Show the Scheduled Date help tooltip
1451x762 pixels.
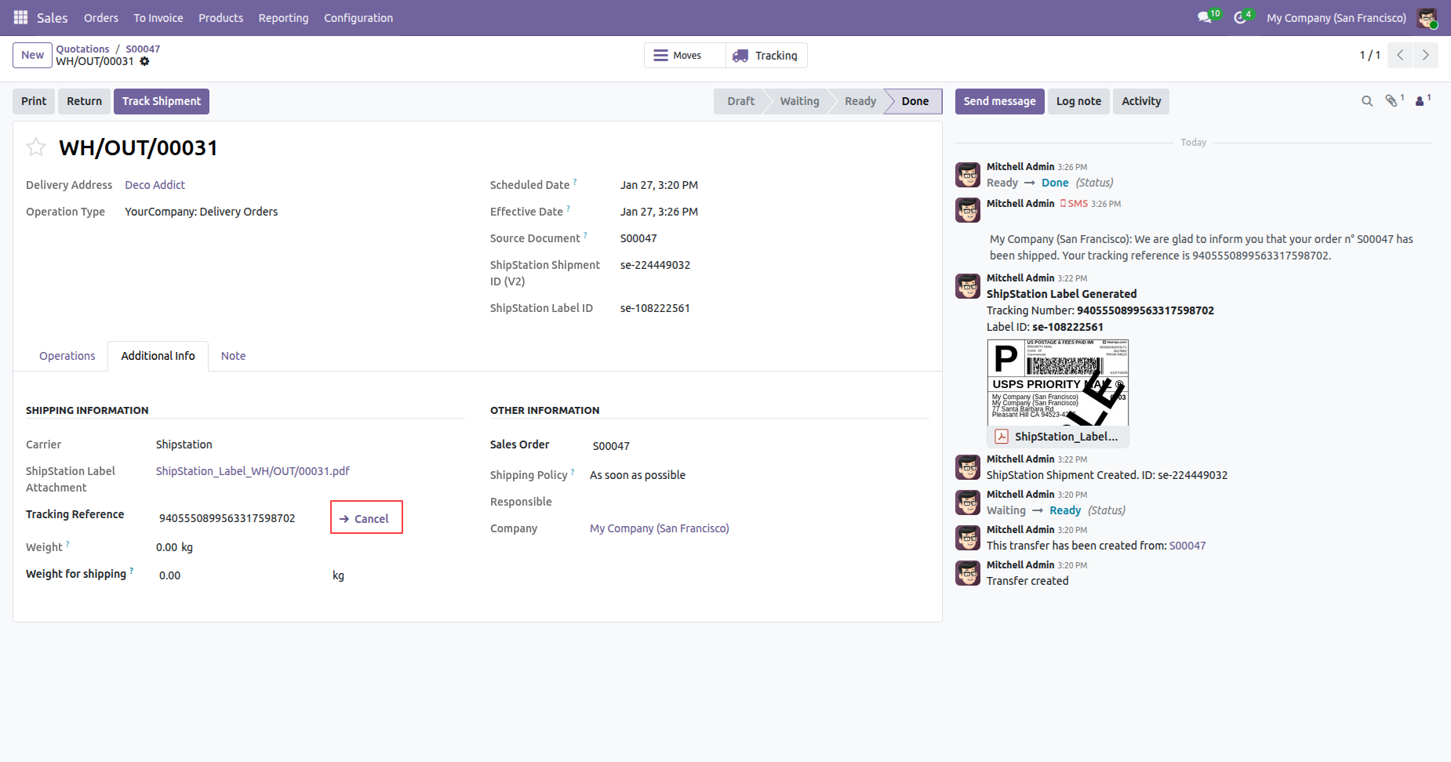575,182
